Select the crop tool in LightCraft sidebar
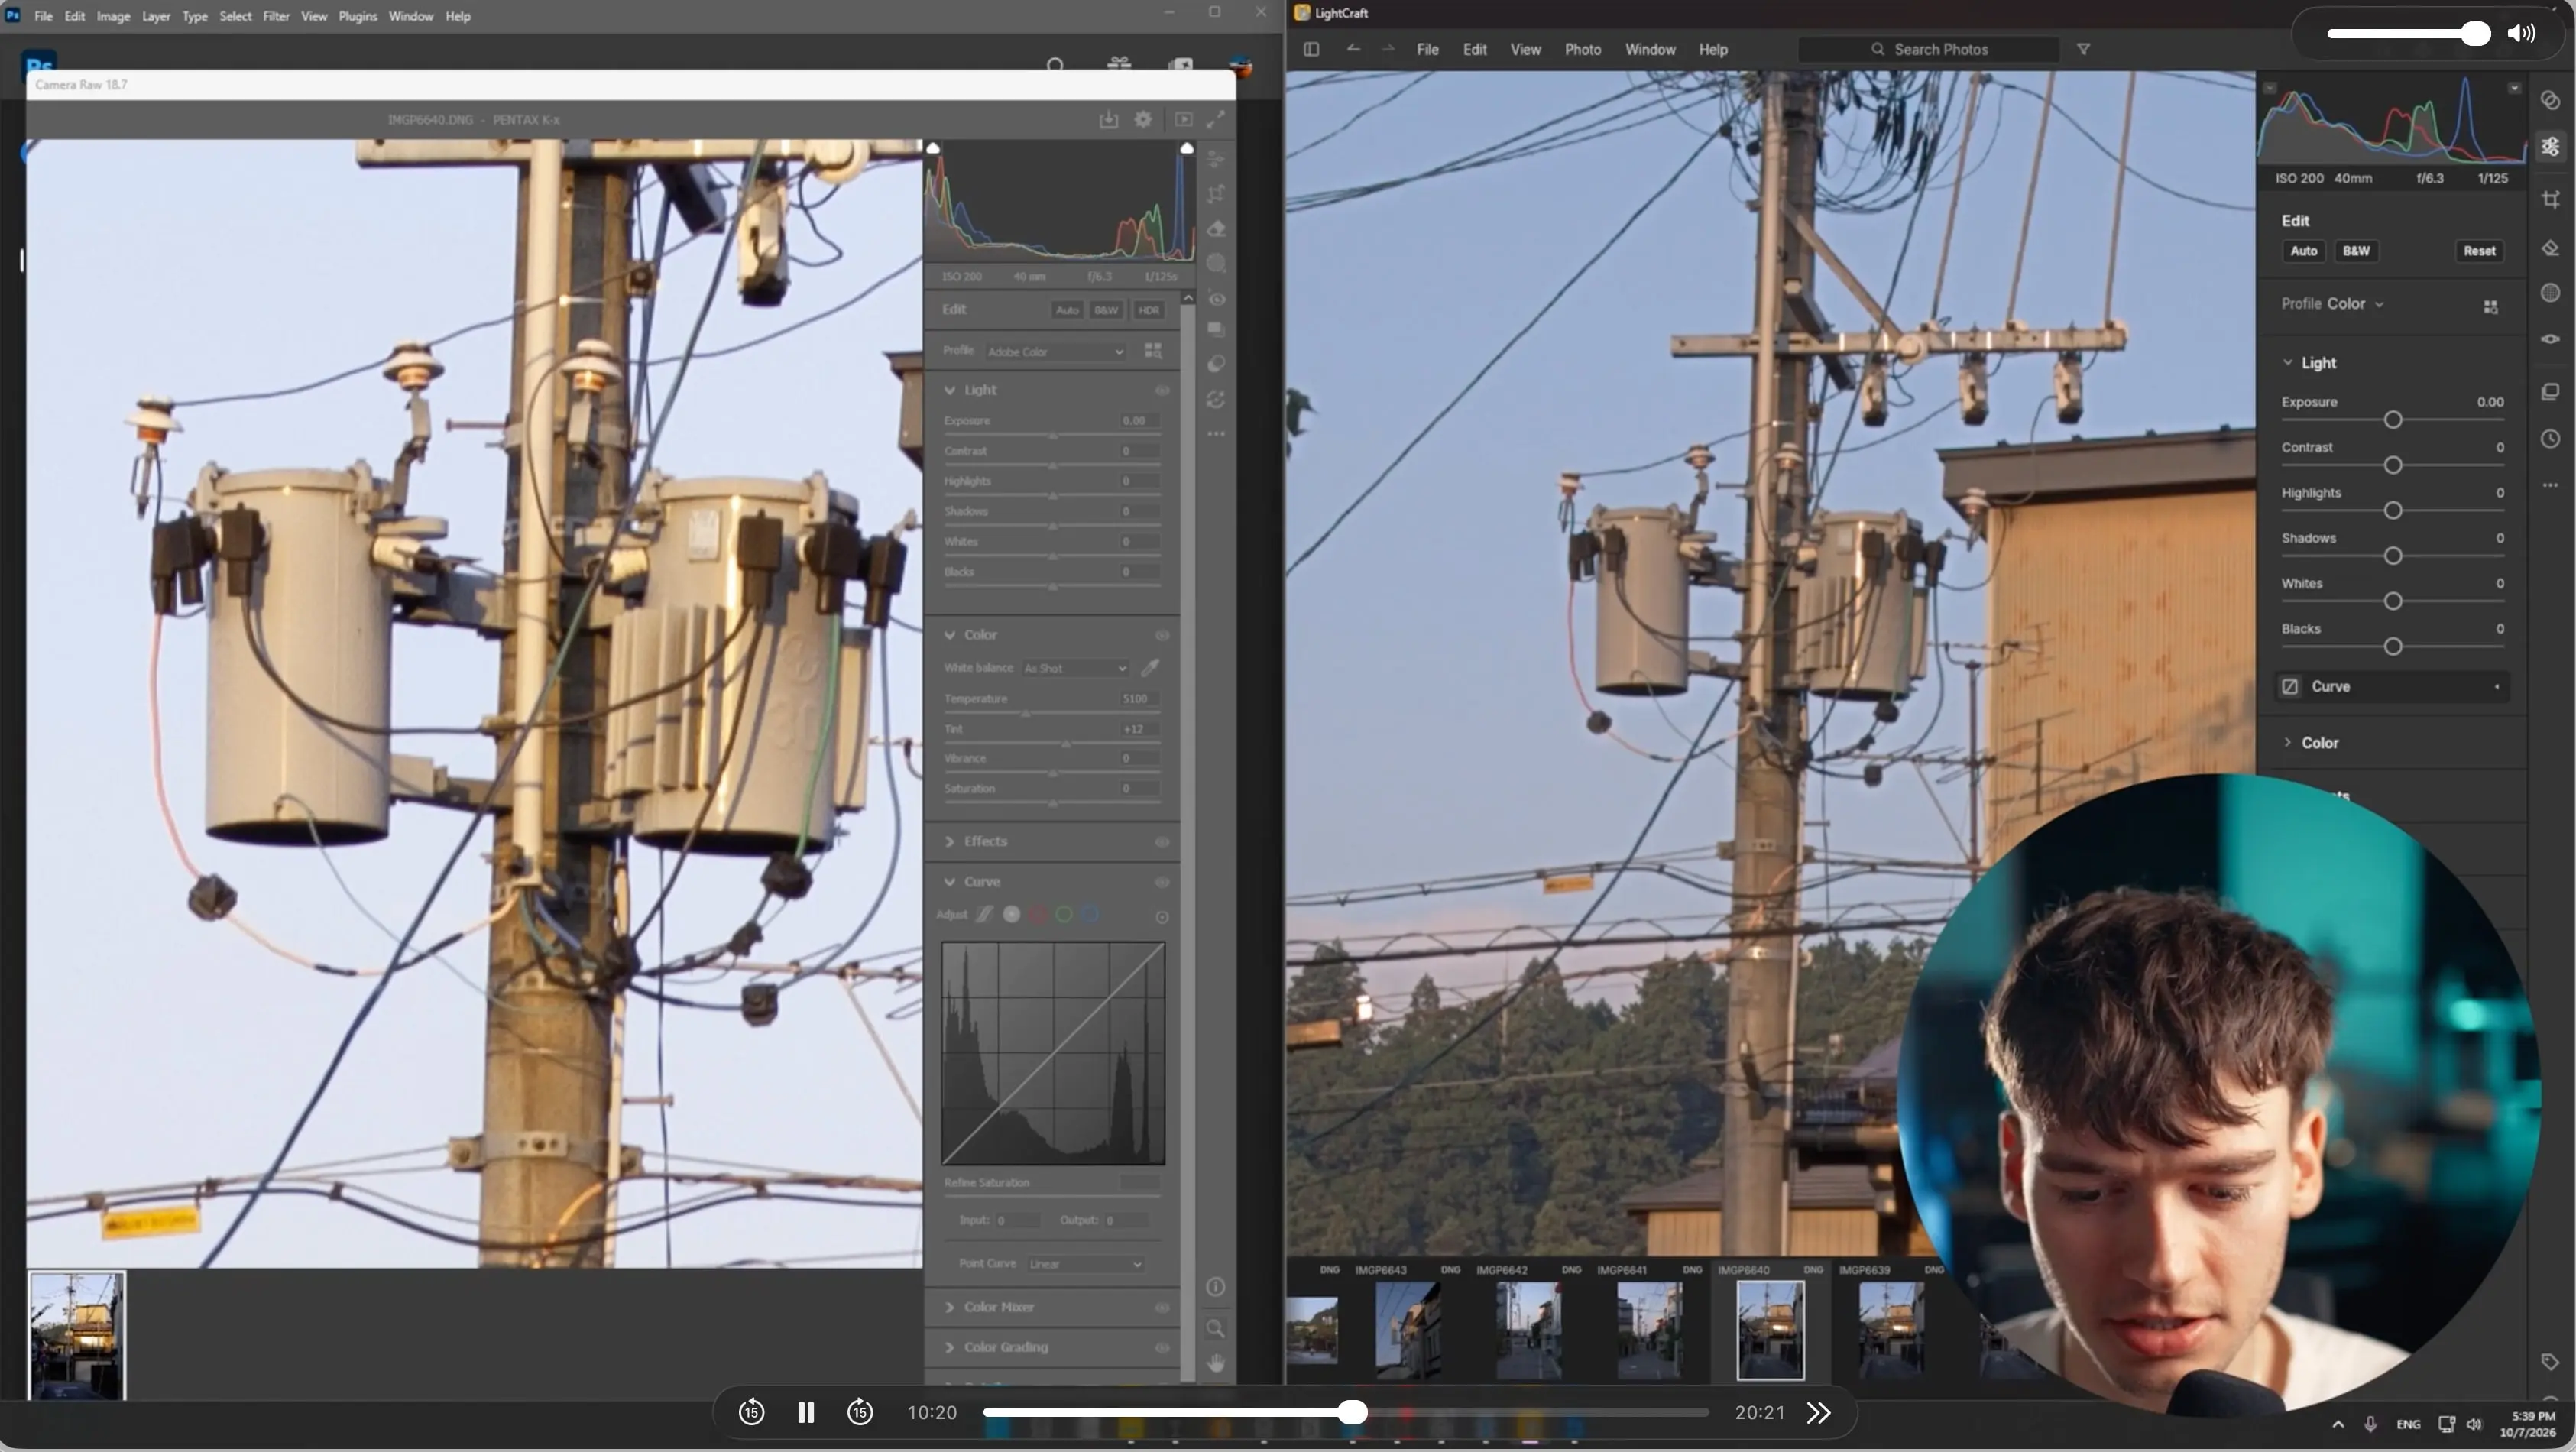This screenshot has width=2576, height=1452. coord(2550,199)
